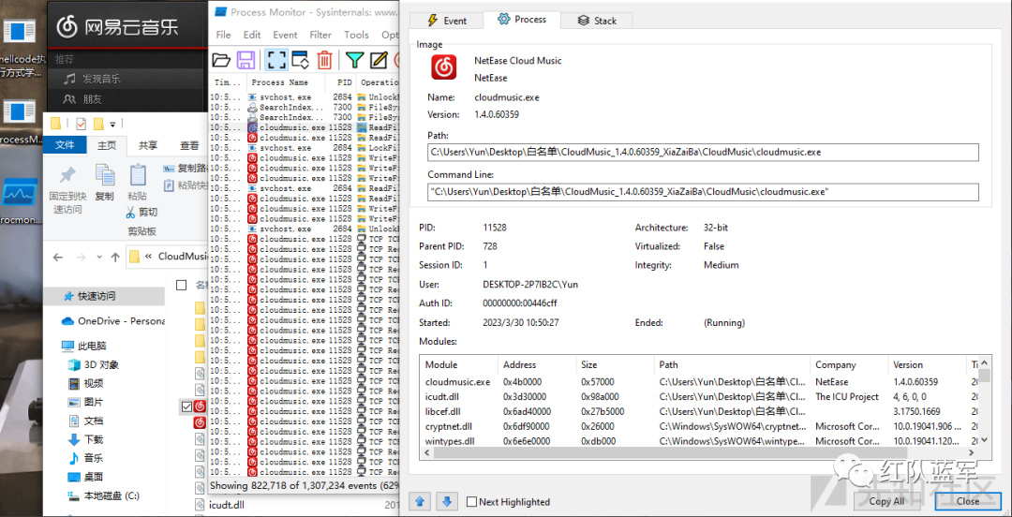This screenshot has width=1012, height=517.
Task: Click the Process Name column header
Action: 279,82
